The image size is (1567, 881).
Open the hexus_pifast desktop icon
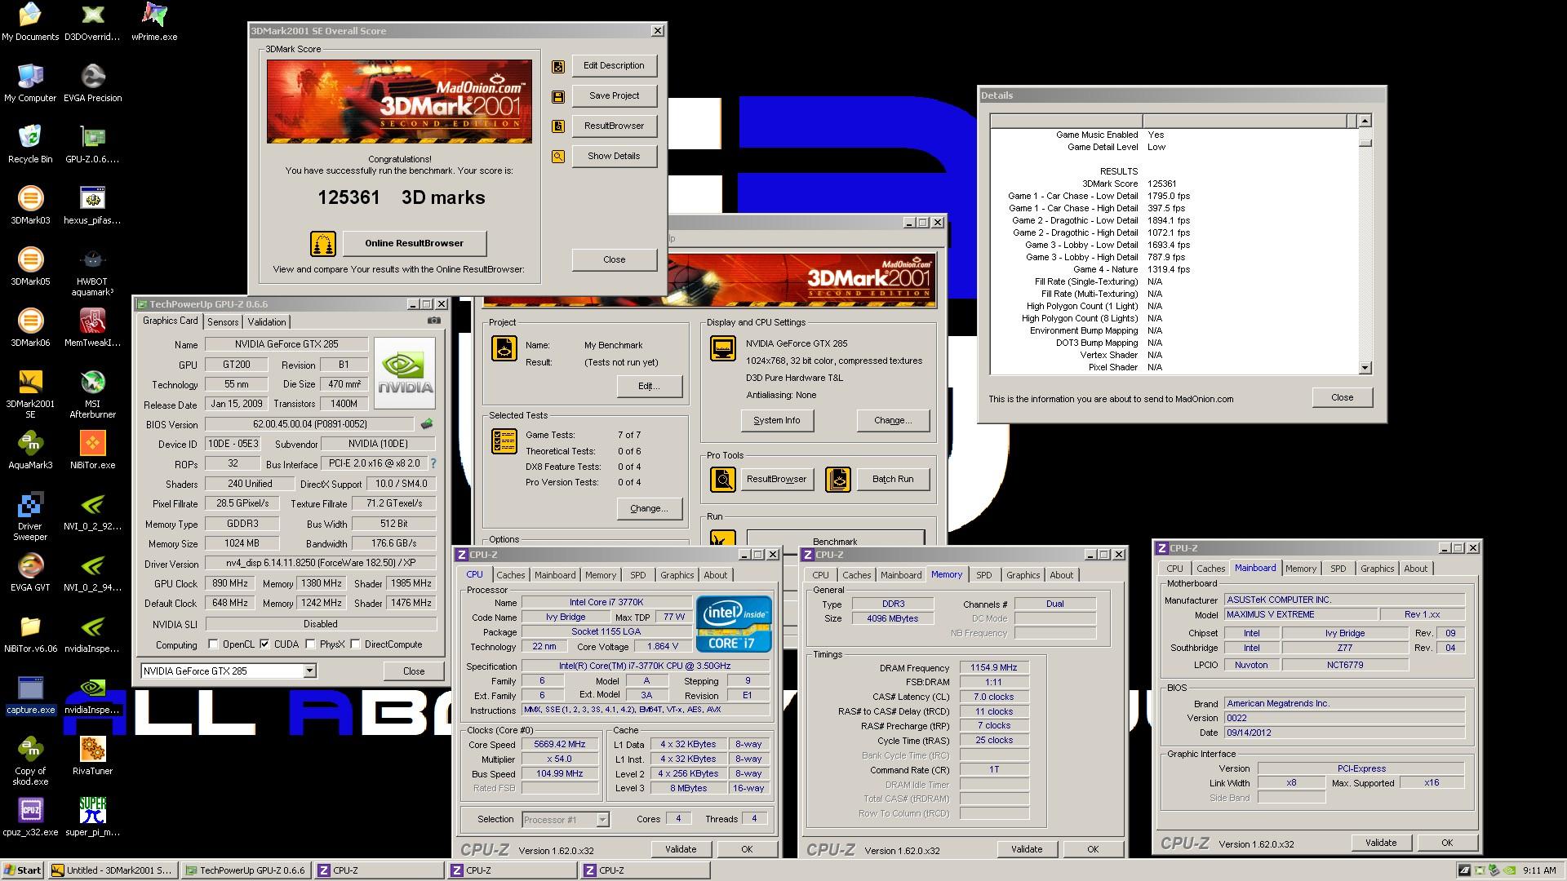(93, 206)
